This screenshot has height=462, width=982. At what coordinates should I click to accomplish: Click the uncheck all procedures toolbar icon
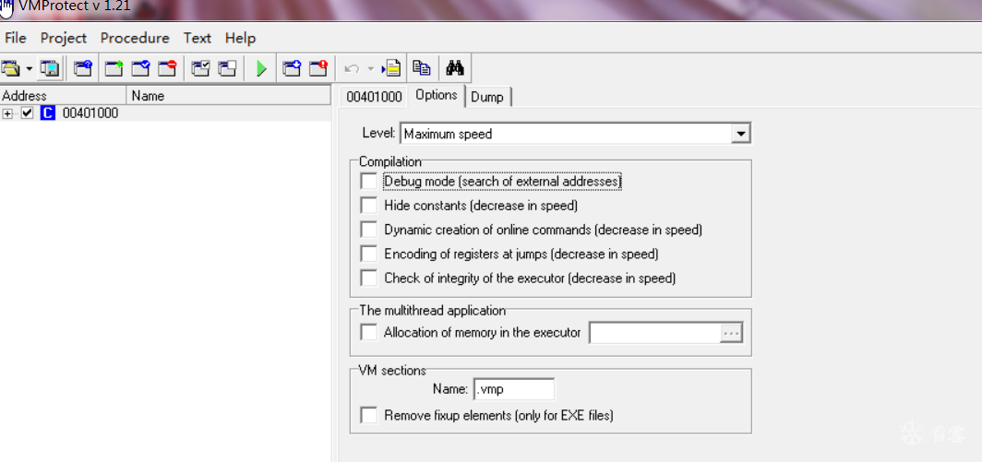[x=227, y=68]
